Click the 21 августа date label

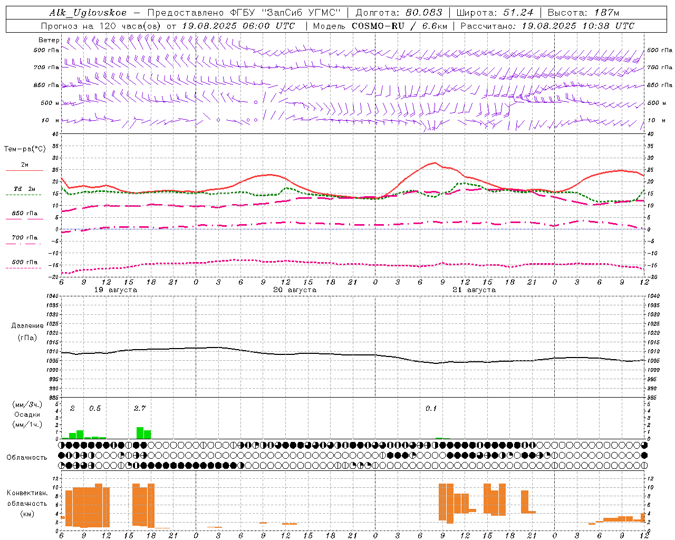[x=474, y=290]
